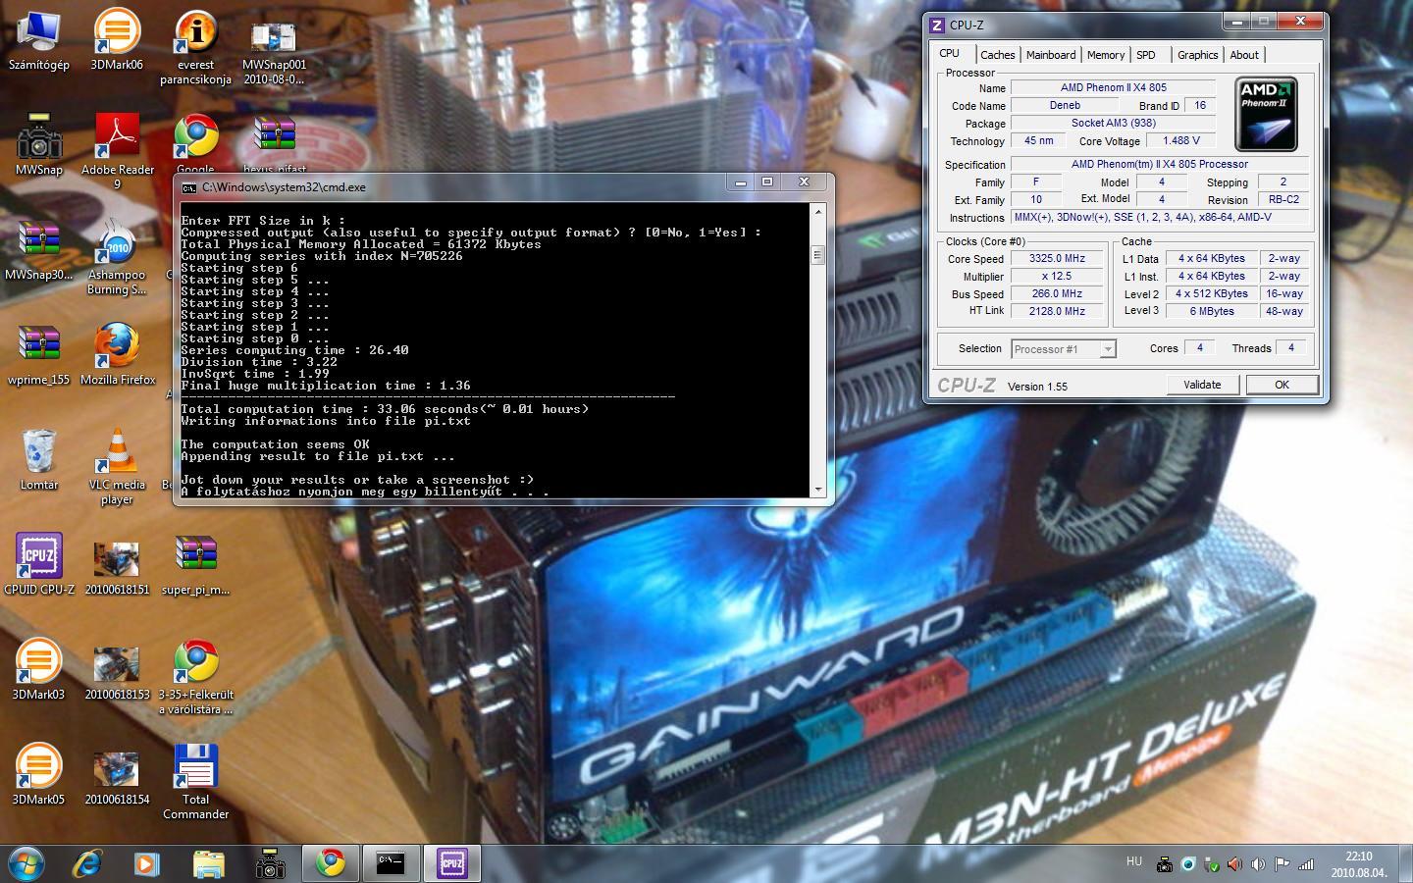Click the Name field AMD Phenom II X4 805
This screenshot has height=883, width=1413.
pos(1113,87)
